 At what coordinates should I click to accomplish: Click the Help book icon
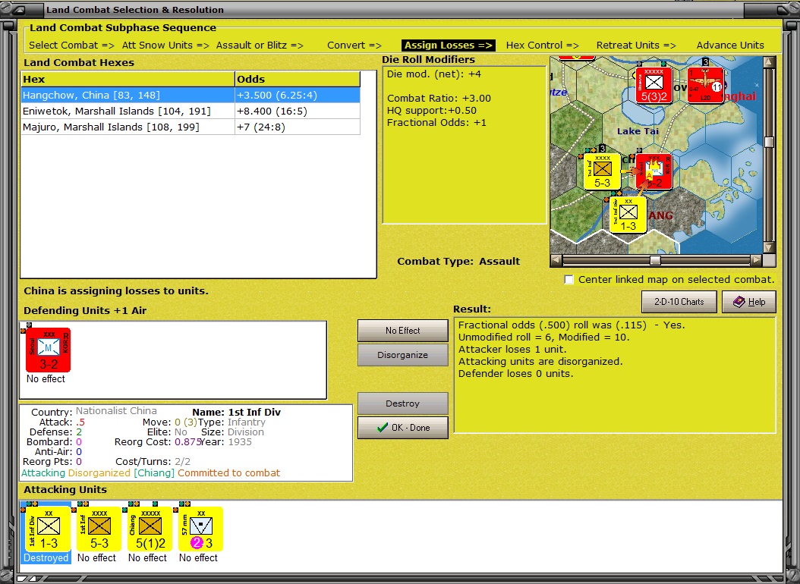coord(739,302)
